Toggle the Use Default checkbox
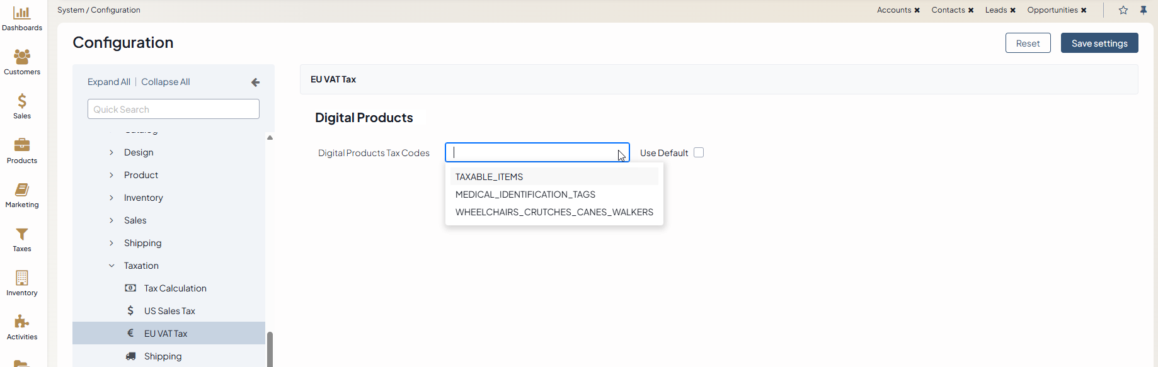The height and width of the screenshot is (367, 1158). (x=699, y=152)
